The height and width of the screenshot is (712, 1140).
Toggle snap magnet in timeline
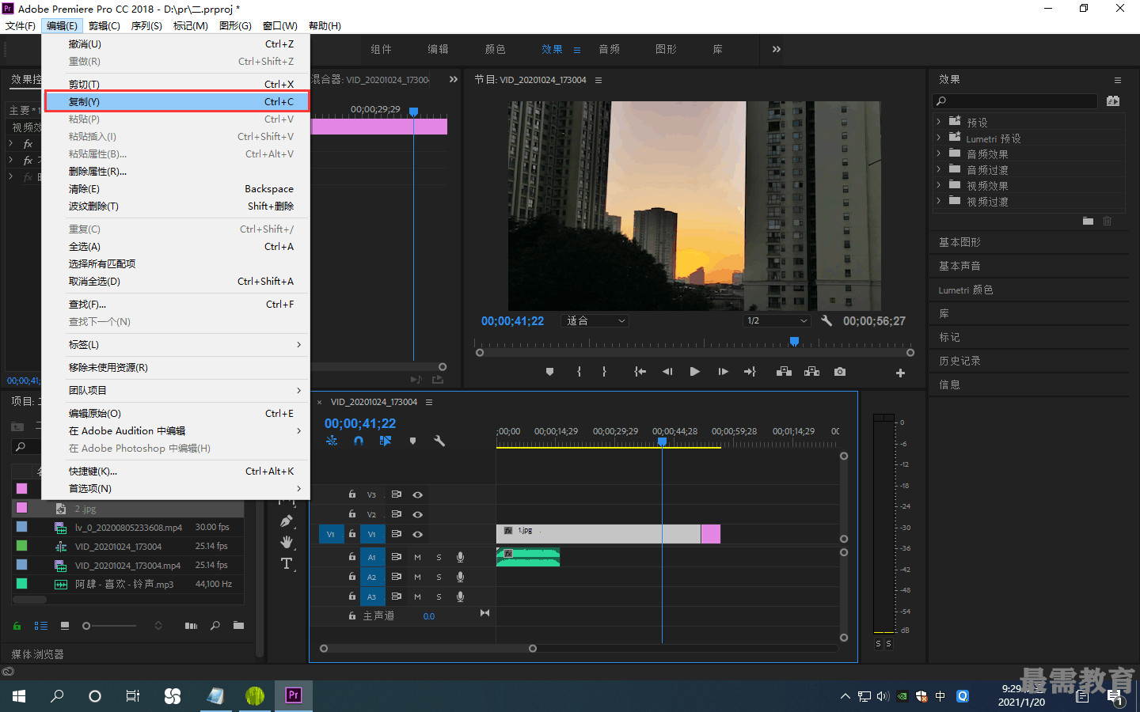coord(359,441)
